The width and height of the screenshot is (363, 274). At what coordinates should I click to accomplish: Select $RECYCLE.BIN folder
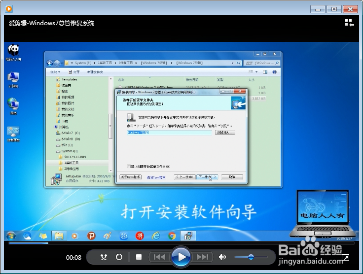(73, 157)
